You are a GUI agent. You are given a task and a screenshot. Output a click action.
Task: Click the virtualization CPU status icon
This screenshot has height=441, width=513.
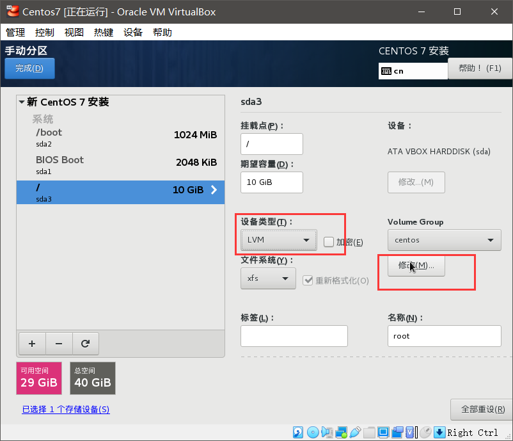coord(411,432)
